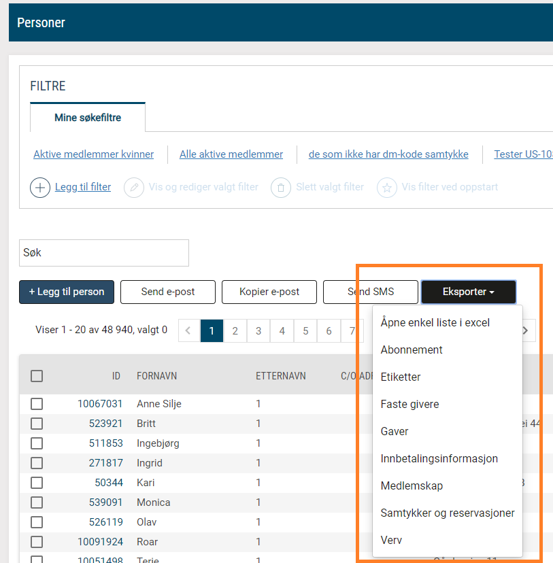Select the checkbox next to Kari
Image resolution: width=553 pixels, height=563 pixels.
point(37,483)
